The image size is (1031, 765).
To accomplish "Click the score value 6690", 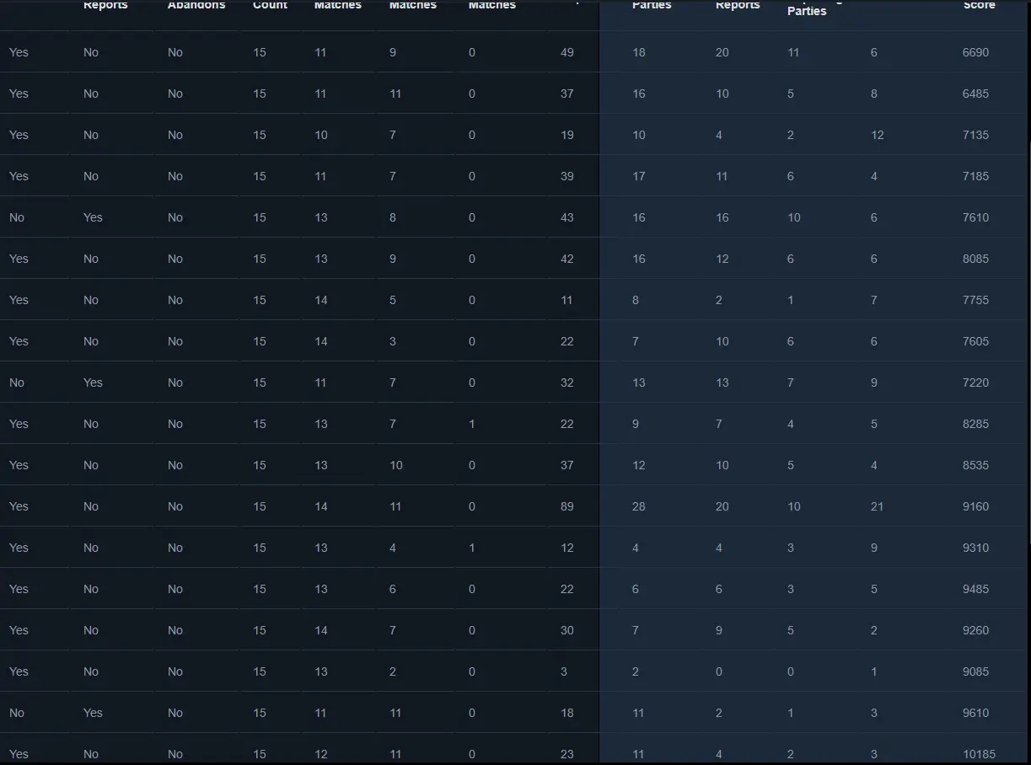I will pyautogui.click(x=975, y=52).
